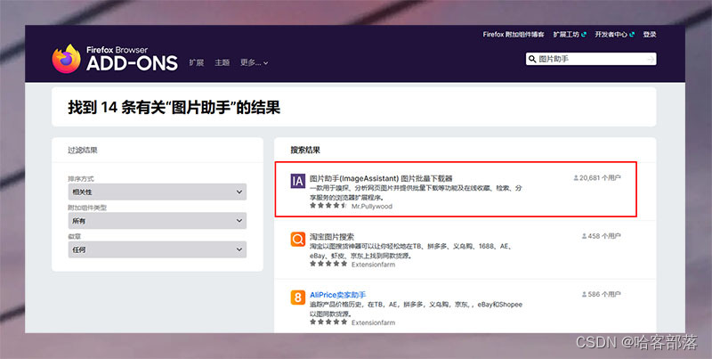
Task: Open the 徽章 dropdown showing 任何
Action: click(158, 249)
